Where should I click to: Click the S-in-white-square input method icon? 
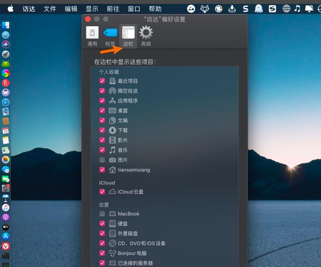point(272,9)
